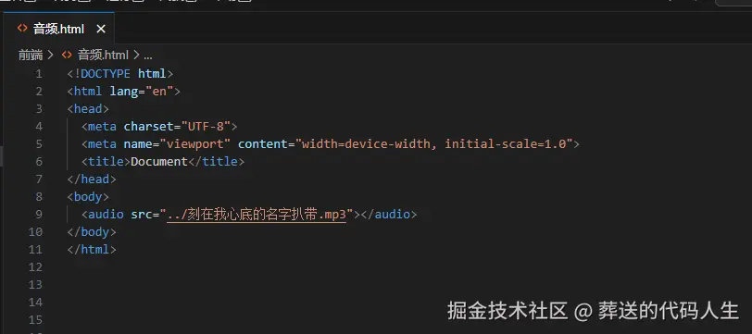752x334 pixels.
Task: Click the "UTF-8" value
Action: click(x=206, y=127)
